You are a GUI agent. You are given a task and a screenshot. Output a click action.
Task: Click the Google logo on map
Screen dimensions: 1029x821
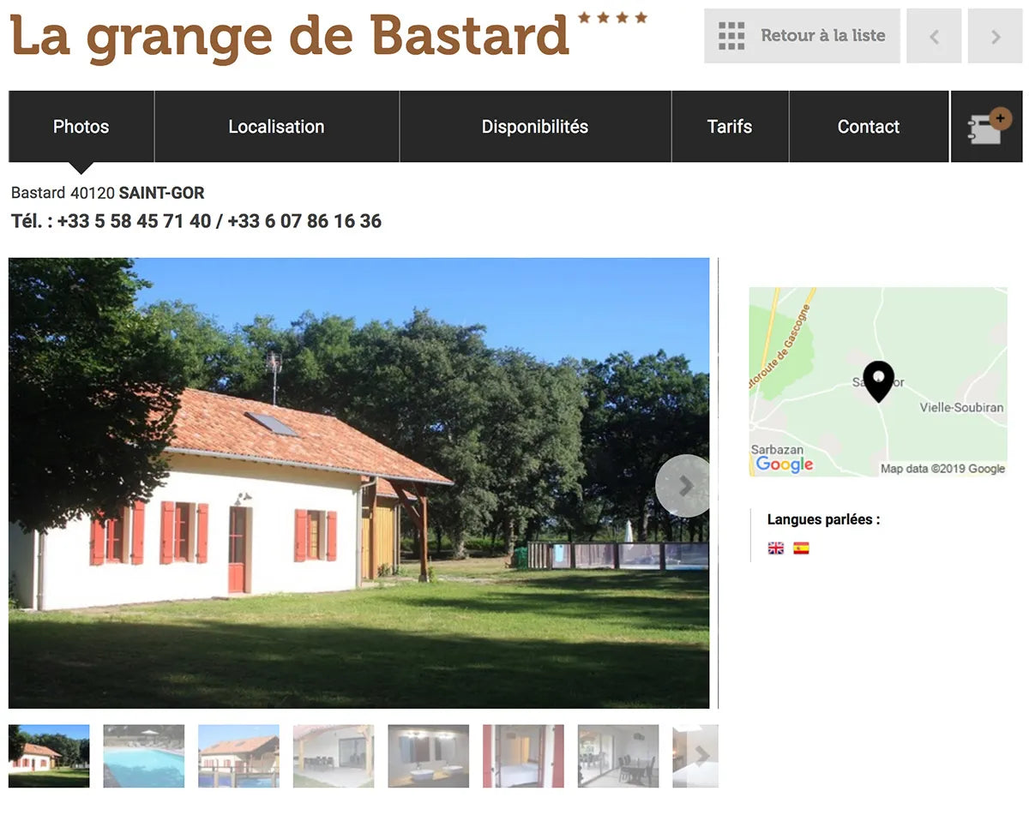784,464
